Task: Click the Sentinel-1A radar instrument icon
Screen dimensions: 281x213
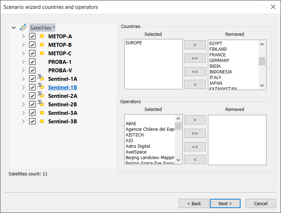Action: (x=41, y=79)
